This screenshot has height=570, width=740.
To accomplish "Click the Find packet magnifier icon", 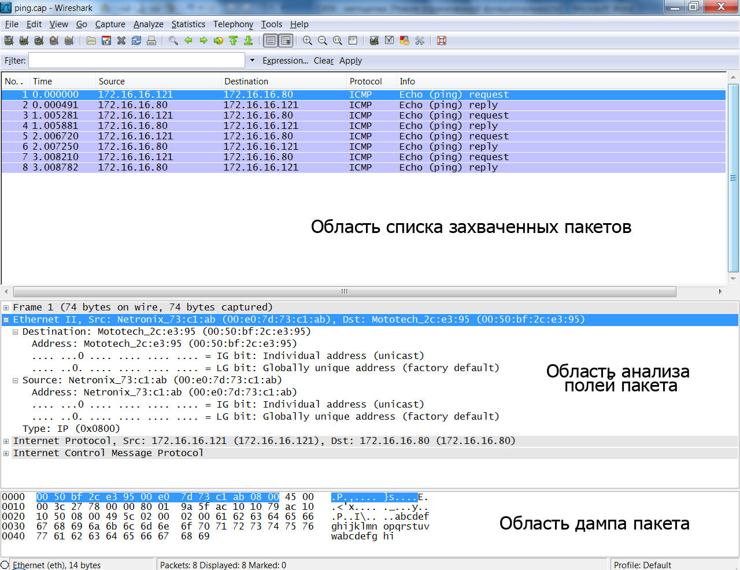I will (x=173, y=40).
